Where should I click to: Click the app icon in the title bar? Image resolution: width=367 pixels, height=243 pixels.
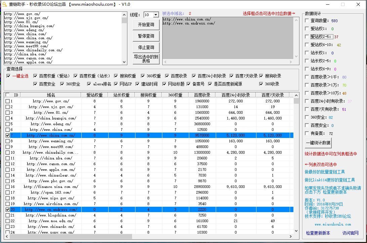4,4
